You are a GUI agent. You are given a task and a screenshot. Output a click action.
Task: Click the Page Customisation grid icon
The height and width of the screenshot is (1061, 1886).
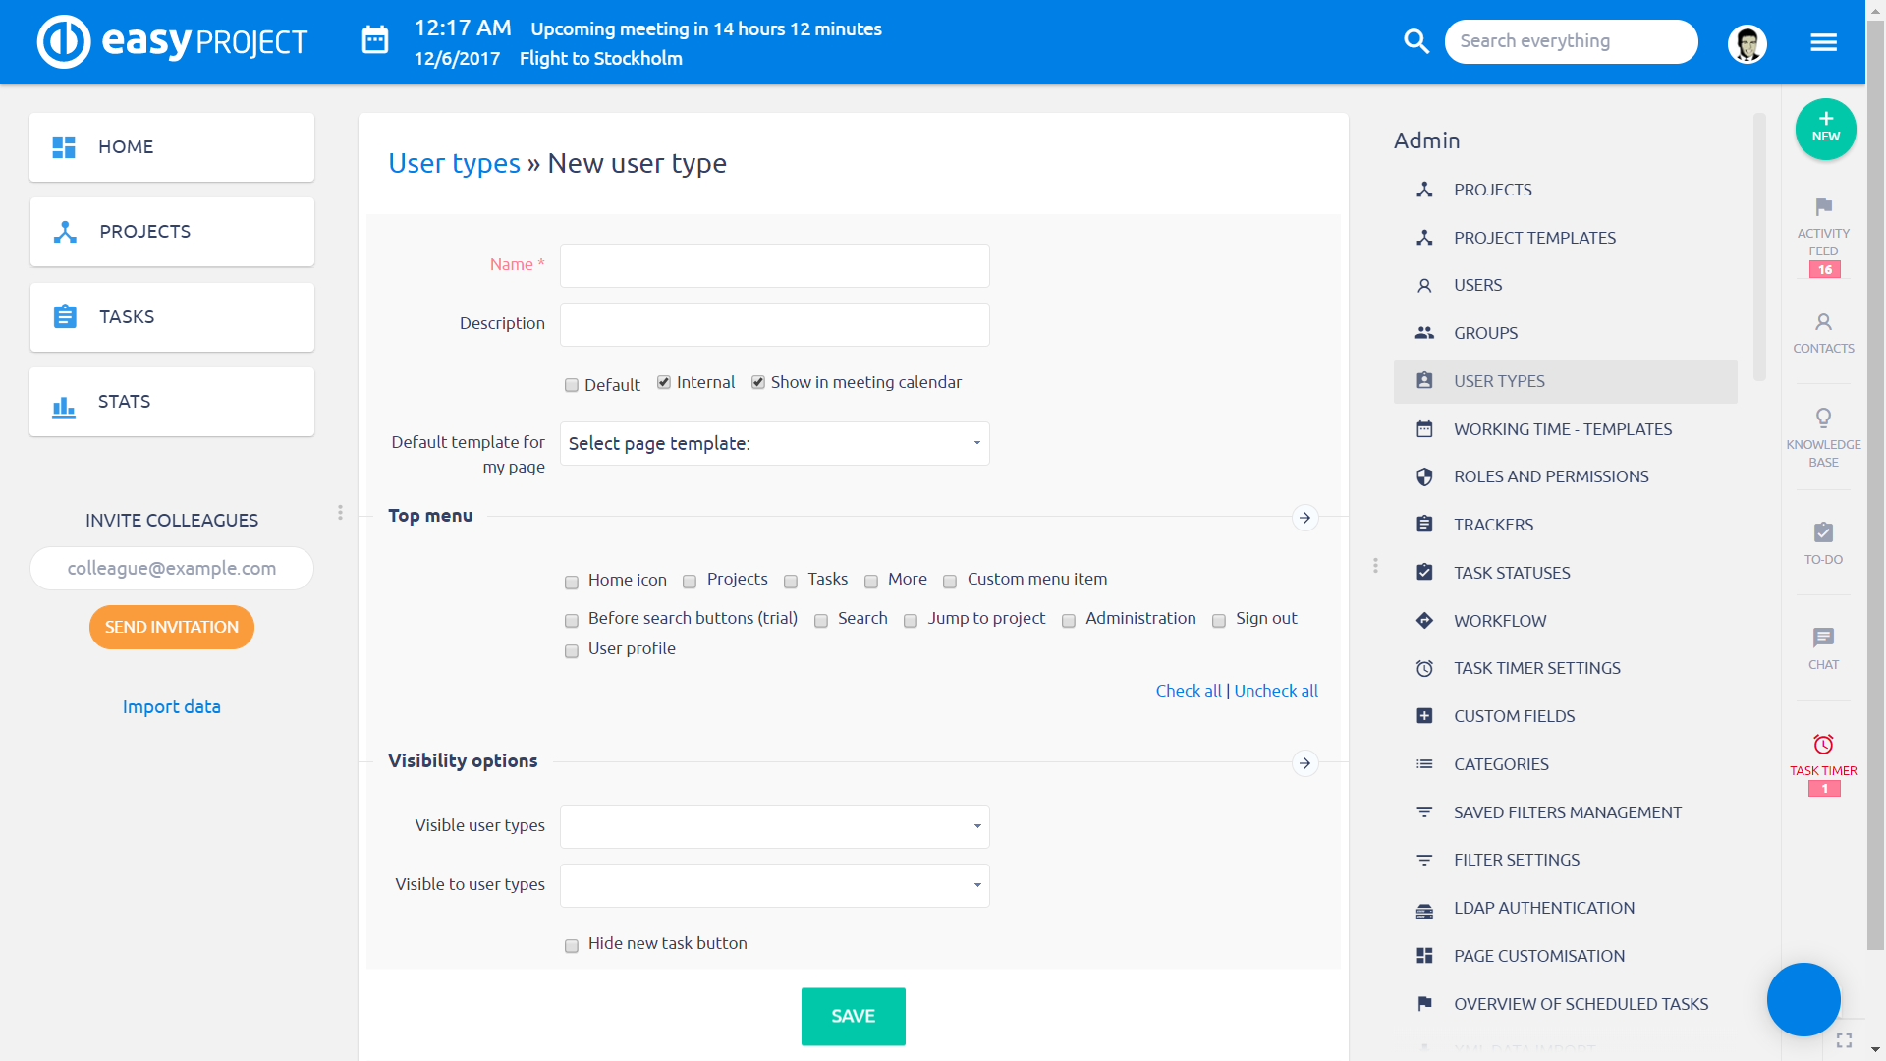[1424, 956]
